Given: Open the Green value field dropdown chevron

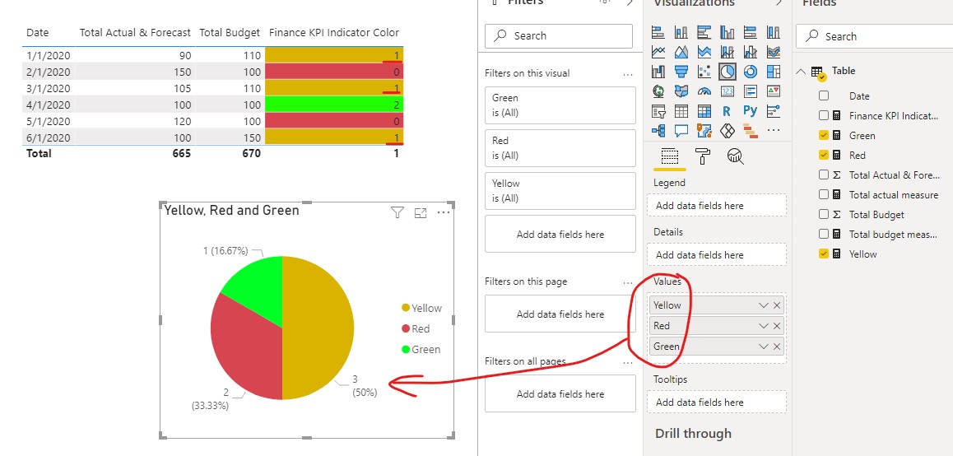Looking at the screenshot, I should tap(764, 347).
